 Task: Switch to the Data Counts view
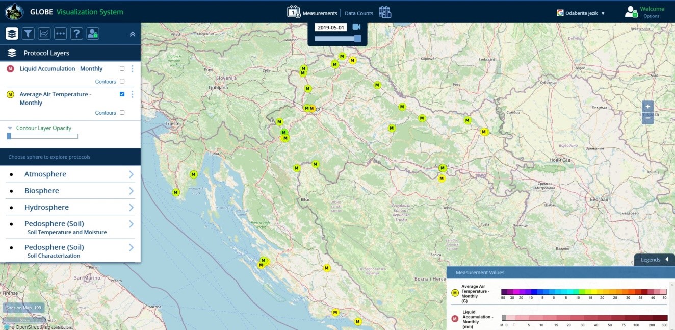[x=359, y=13]
